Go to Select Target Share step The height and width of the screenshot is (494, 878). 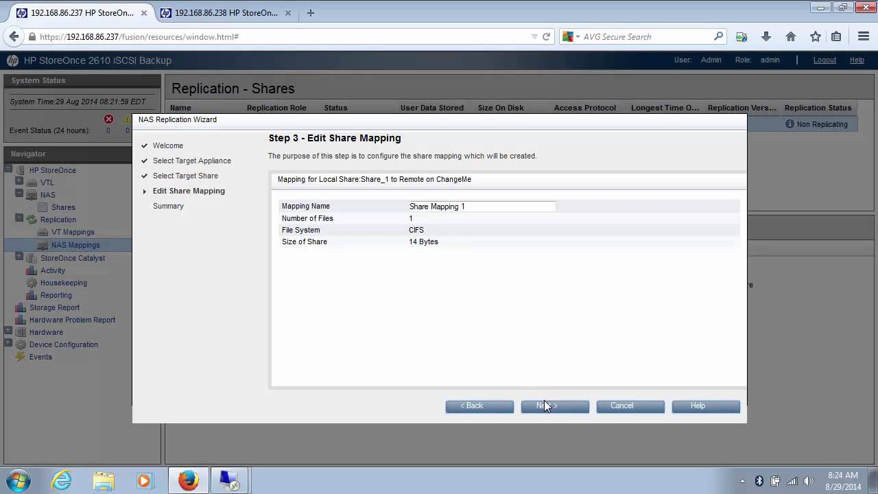click(185, 176)
